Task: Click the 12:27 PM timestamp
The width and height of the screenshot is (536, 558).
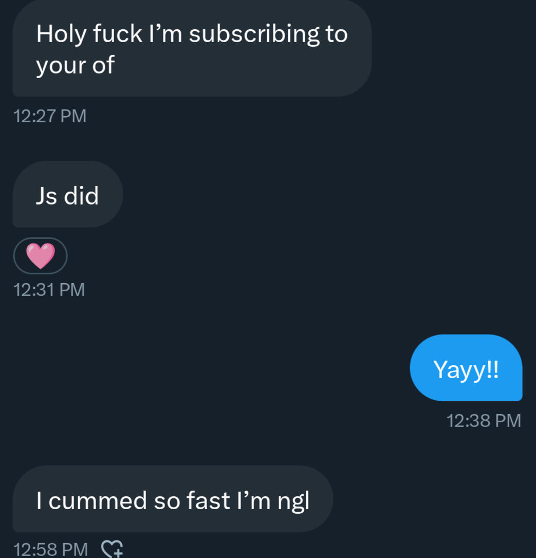Action: (x=50, y=116)
